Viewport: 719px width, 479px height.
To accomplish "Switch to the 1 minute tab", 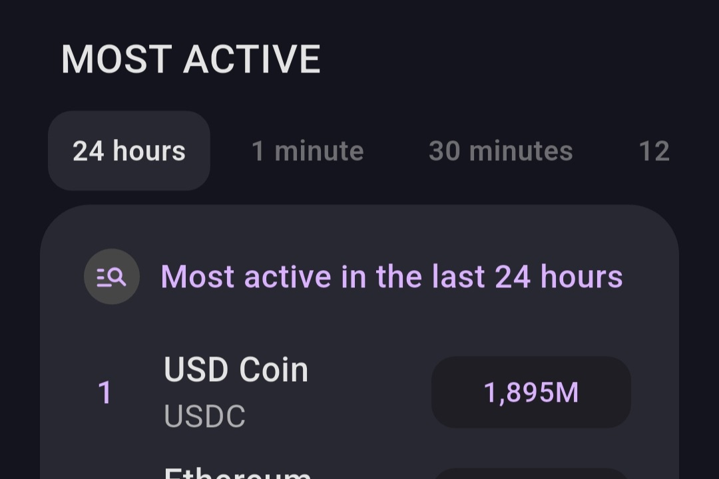I will tap(308, 151).
